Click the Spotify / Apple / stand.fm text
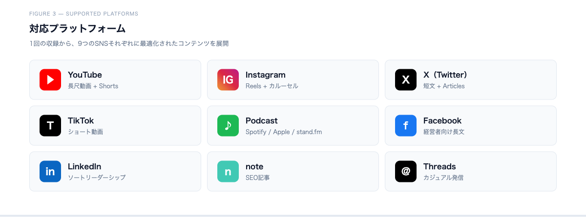Viewport: 586px width, 218px height. click(284, 132)
